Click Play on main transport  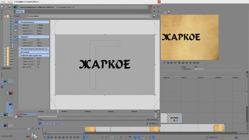click(56, 137)
